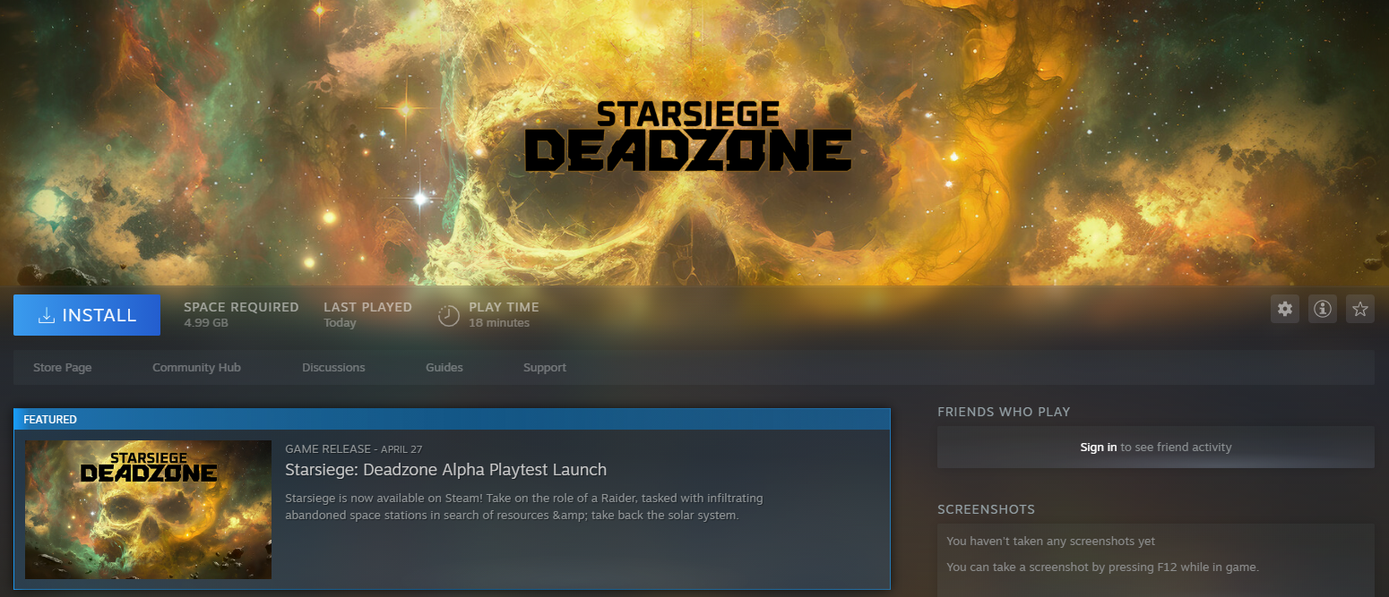Go to the Discussions tab
The height and width of the screenshot is (597, 1389).
333,367
